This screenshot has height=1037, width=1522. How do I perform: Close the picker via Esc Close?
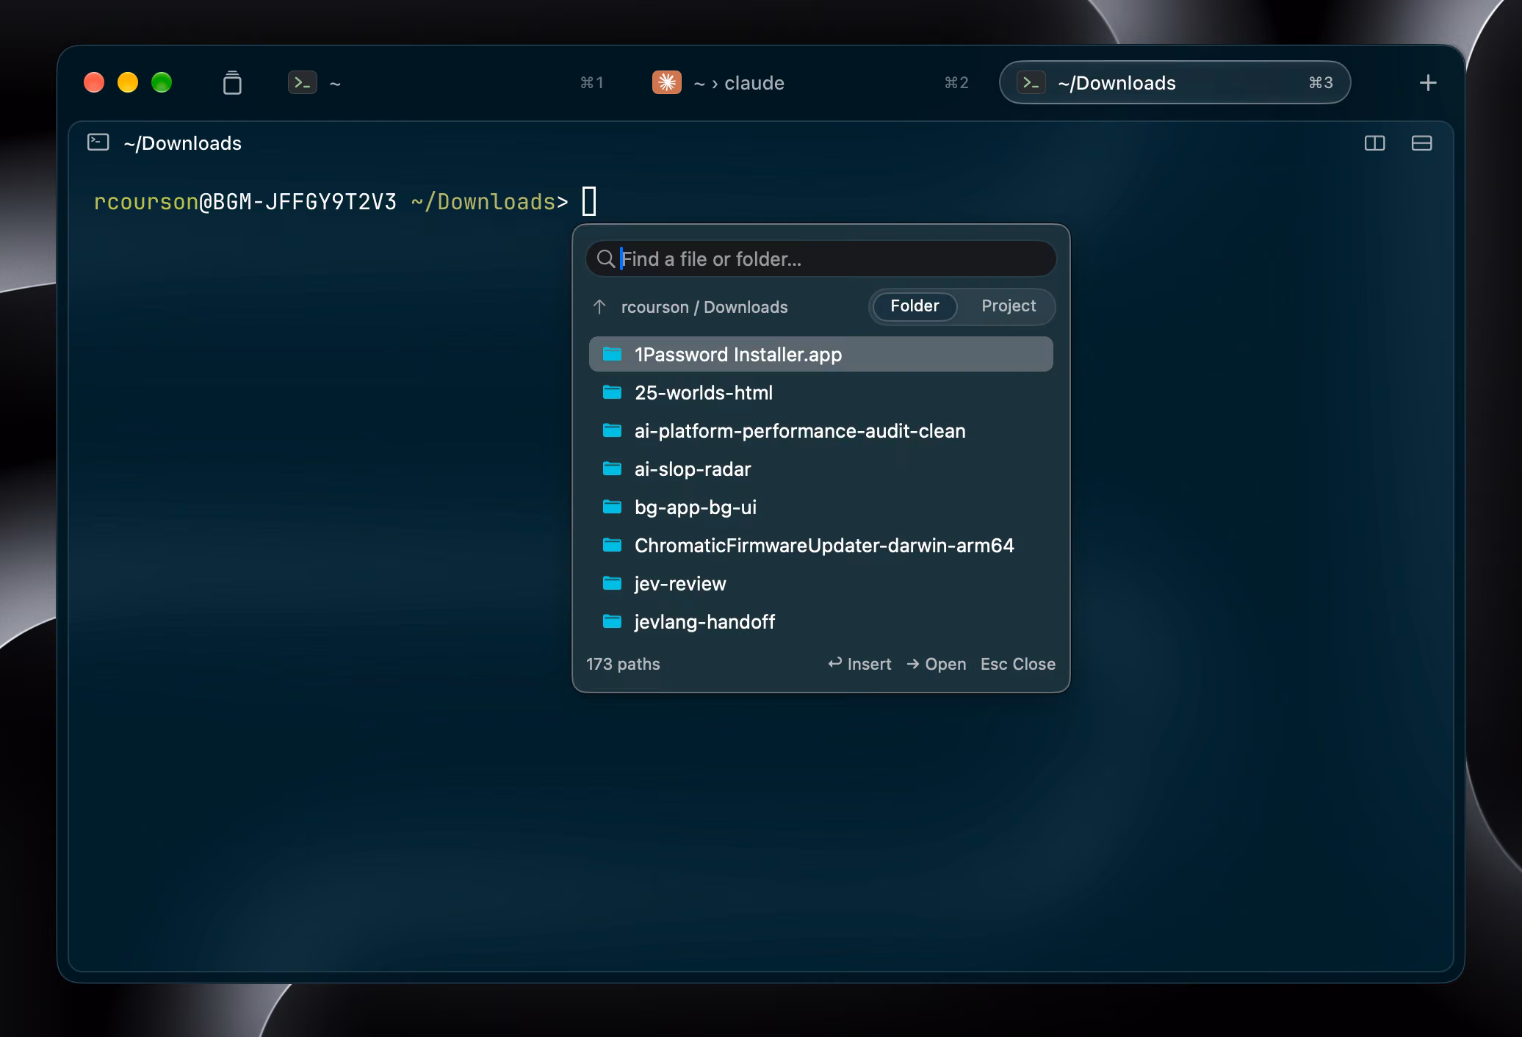click(x=1017, y=664)
